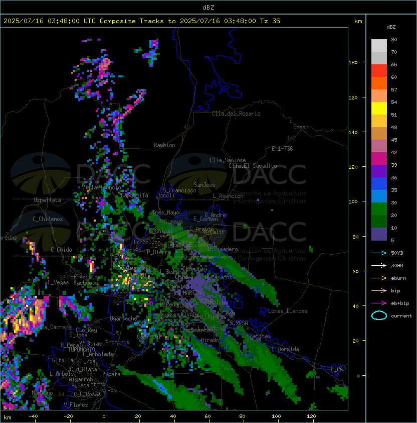The height and width of the screenshot is (423, 417).
Task: Click the dBZ heading above the color legend
Action: [391, 27]
